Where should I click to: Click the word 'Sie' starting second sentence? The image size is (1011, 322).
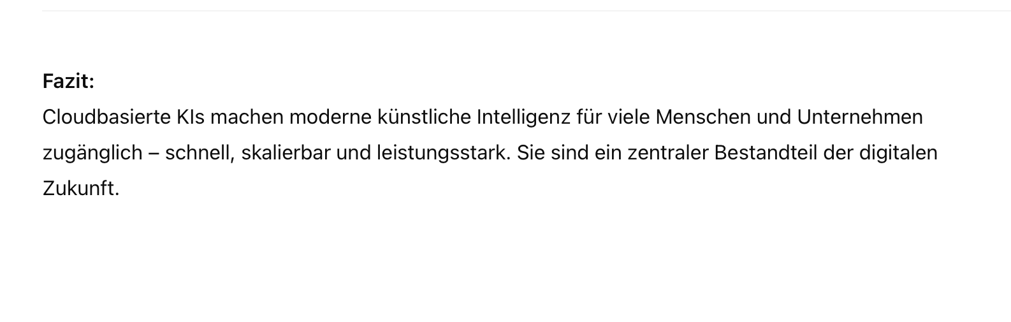pos(529,153)
